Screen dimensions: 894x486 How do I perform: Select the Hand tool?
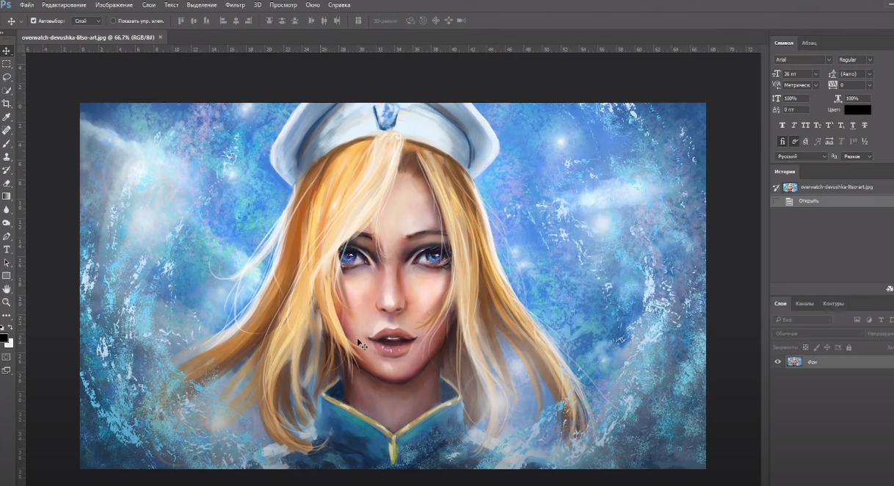(7, 289)
